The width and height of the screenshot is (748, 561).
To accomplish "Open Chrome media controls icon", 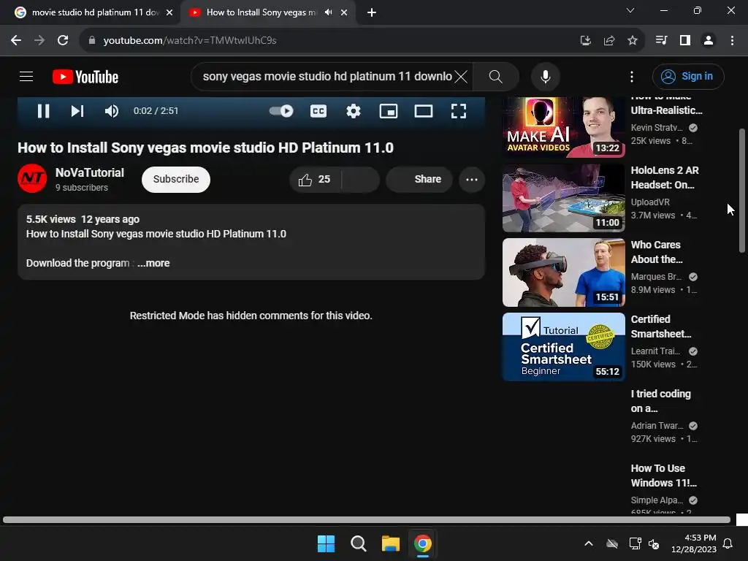I will 661,41.
